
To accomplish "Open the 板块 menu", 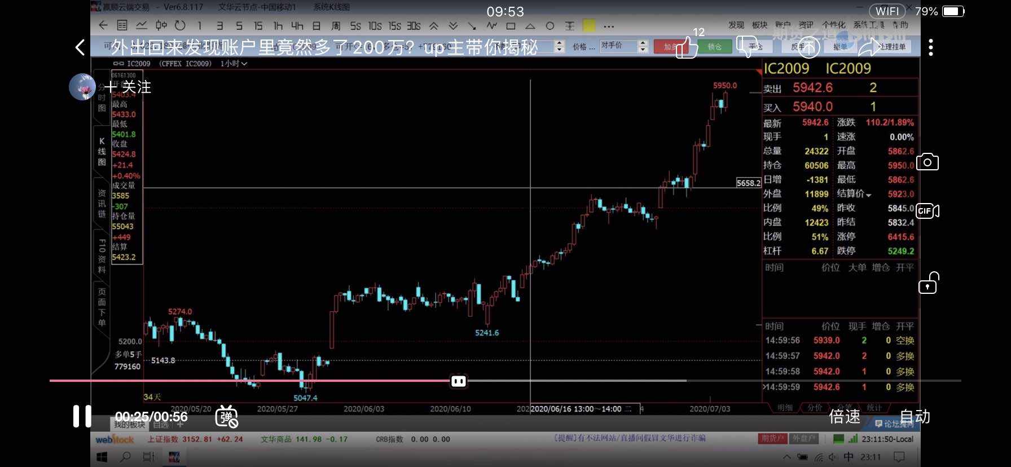I will click(759, 25).
